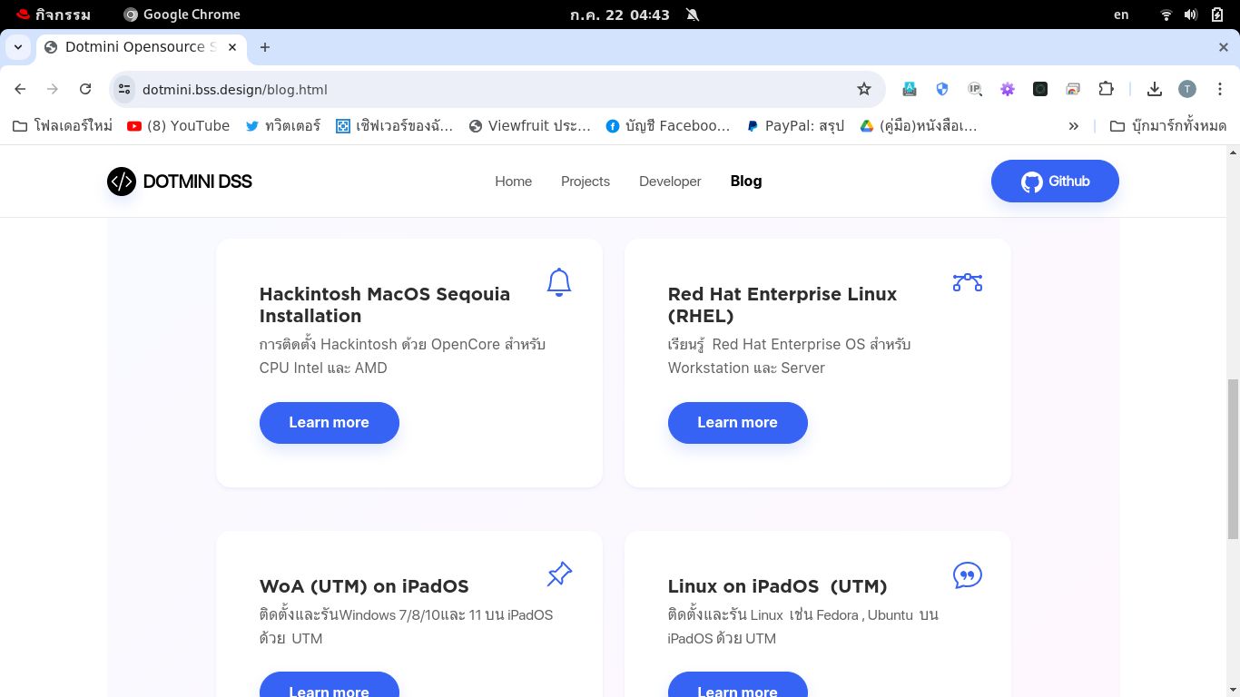Expand the tab search dropdown arrow

[18, 47]
